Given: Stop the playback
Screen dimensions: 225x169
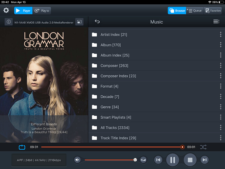Looking at the screenshot, I should click(x=190, y=160).
